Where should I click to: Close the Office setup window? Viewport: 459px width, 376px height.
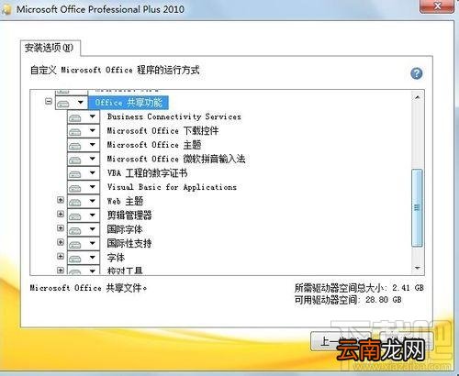[x=437, y=6]
